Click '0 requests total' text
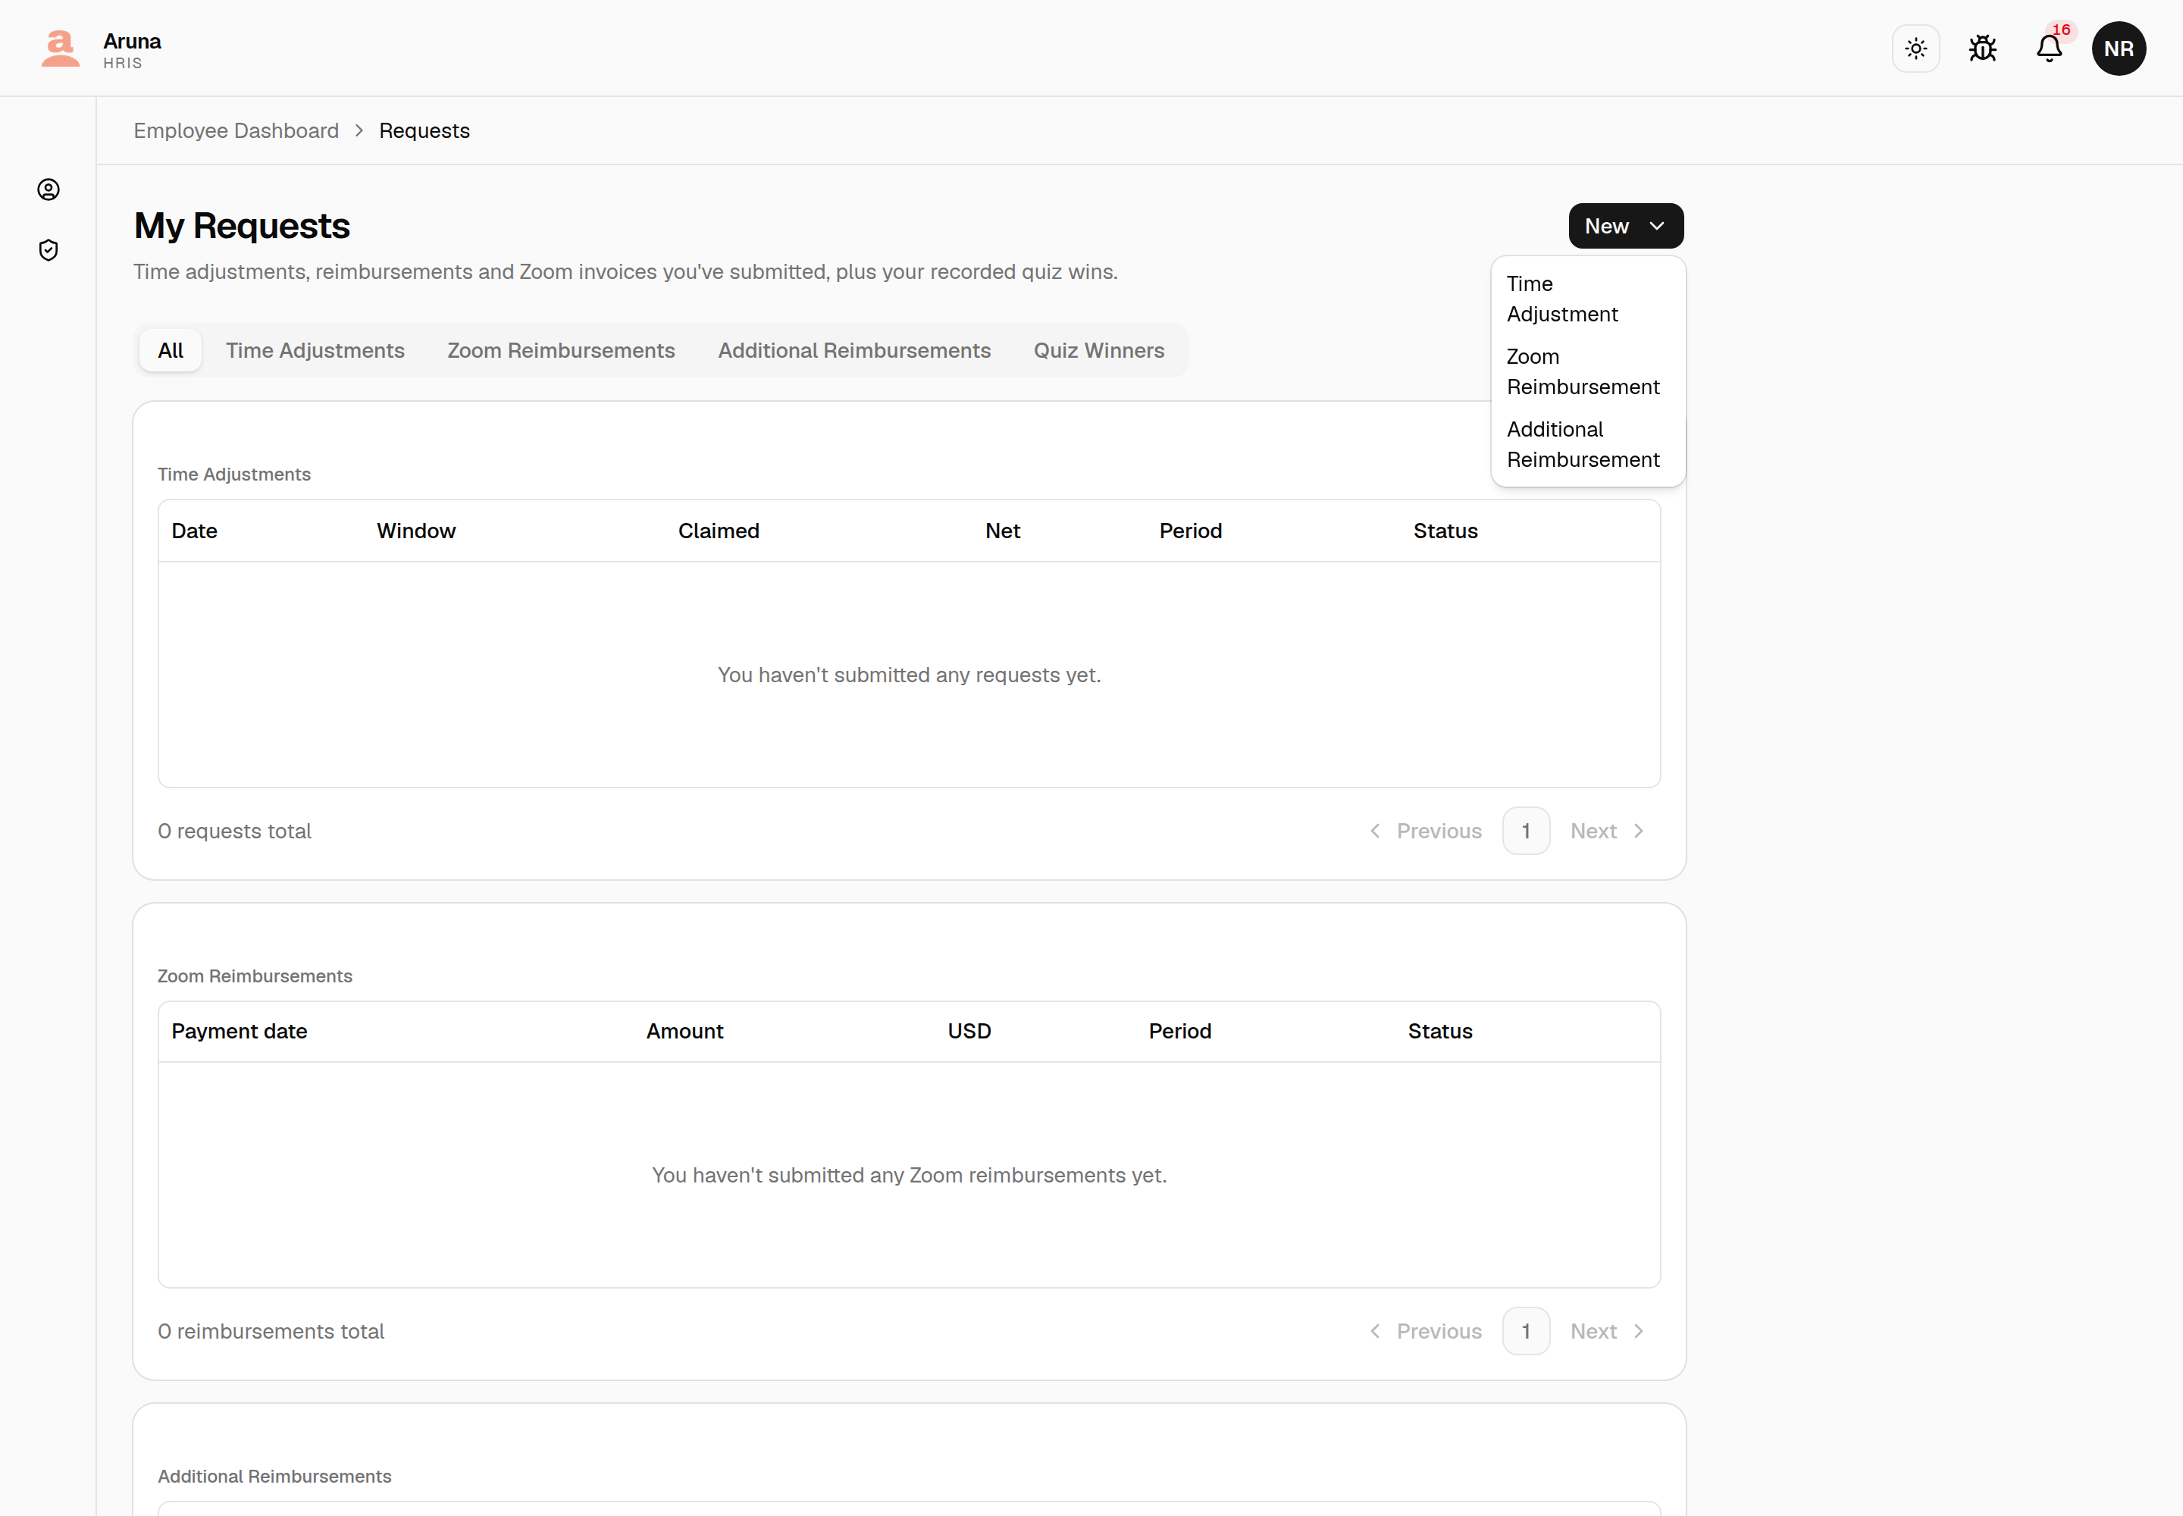 tap(235, 831)
